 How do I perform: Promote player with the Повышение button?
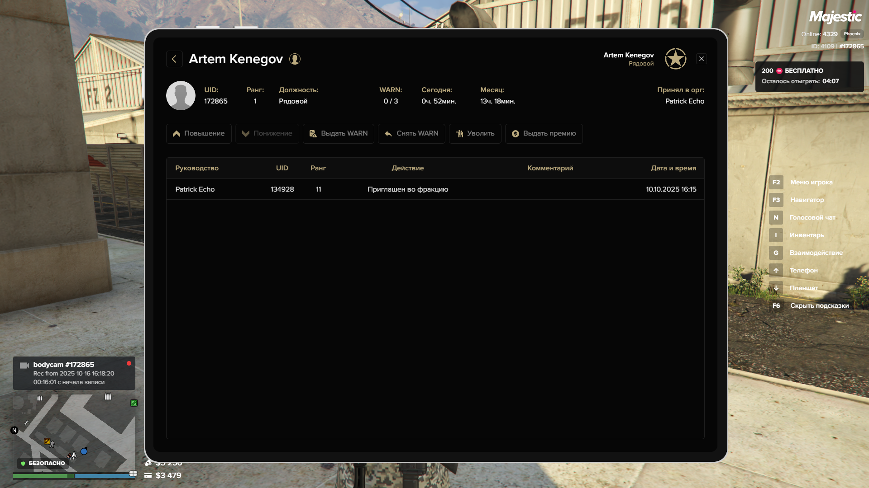(x=199, y=134)
